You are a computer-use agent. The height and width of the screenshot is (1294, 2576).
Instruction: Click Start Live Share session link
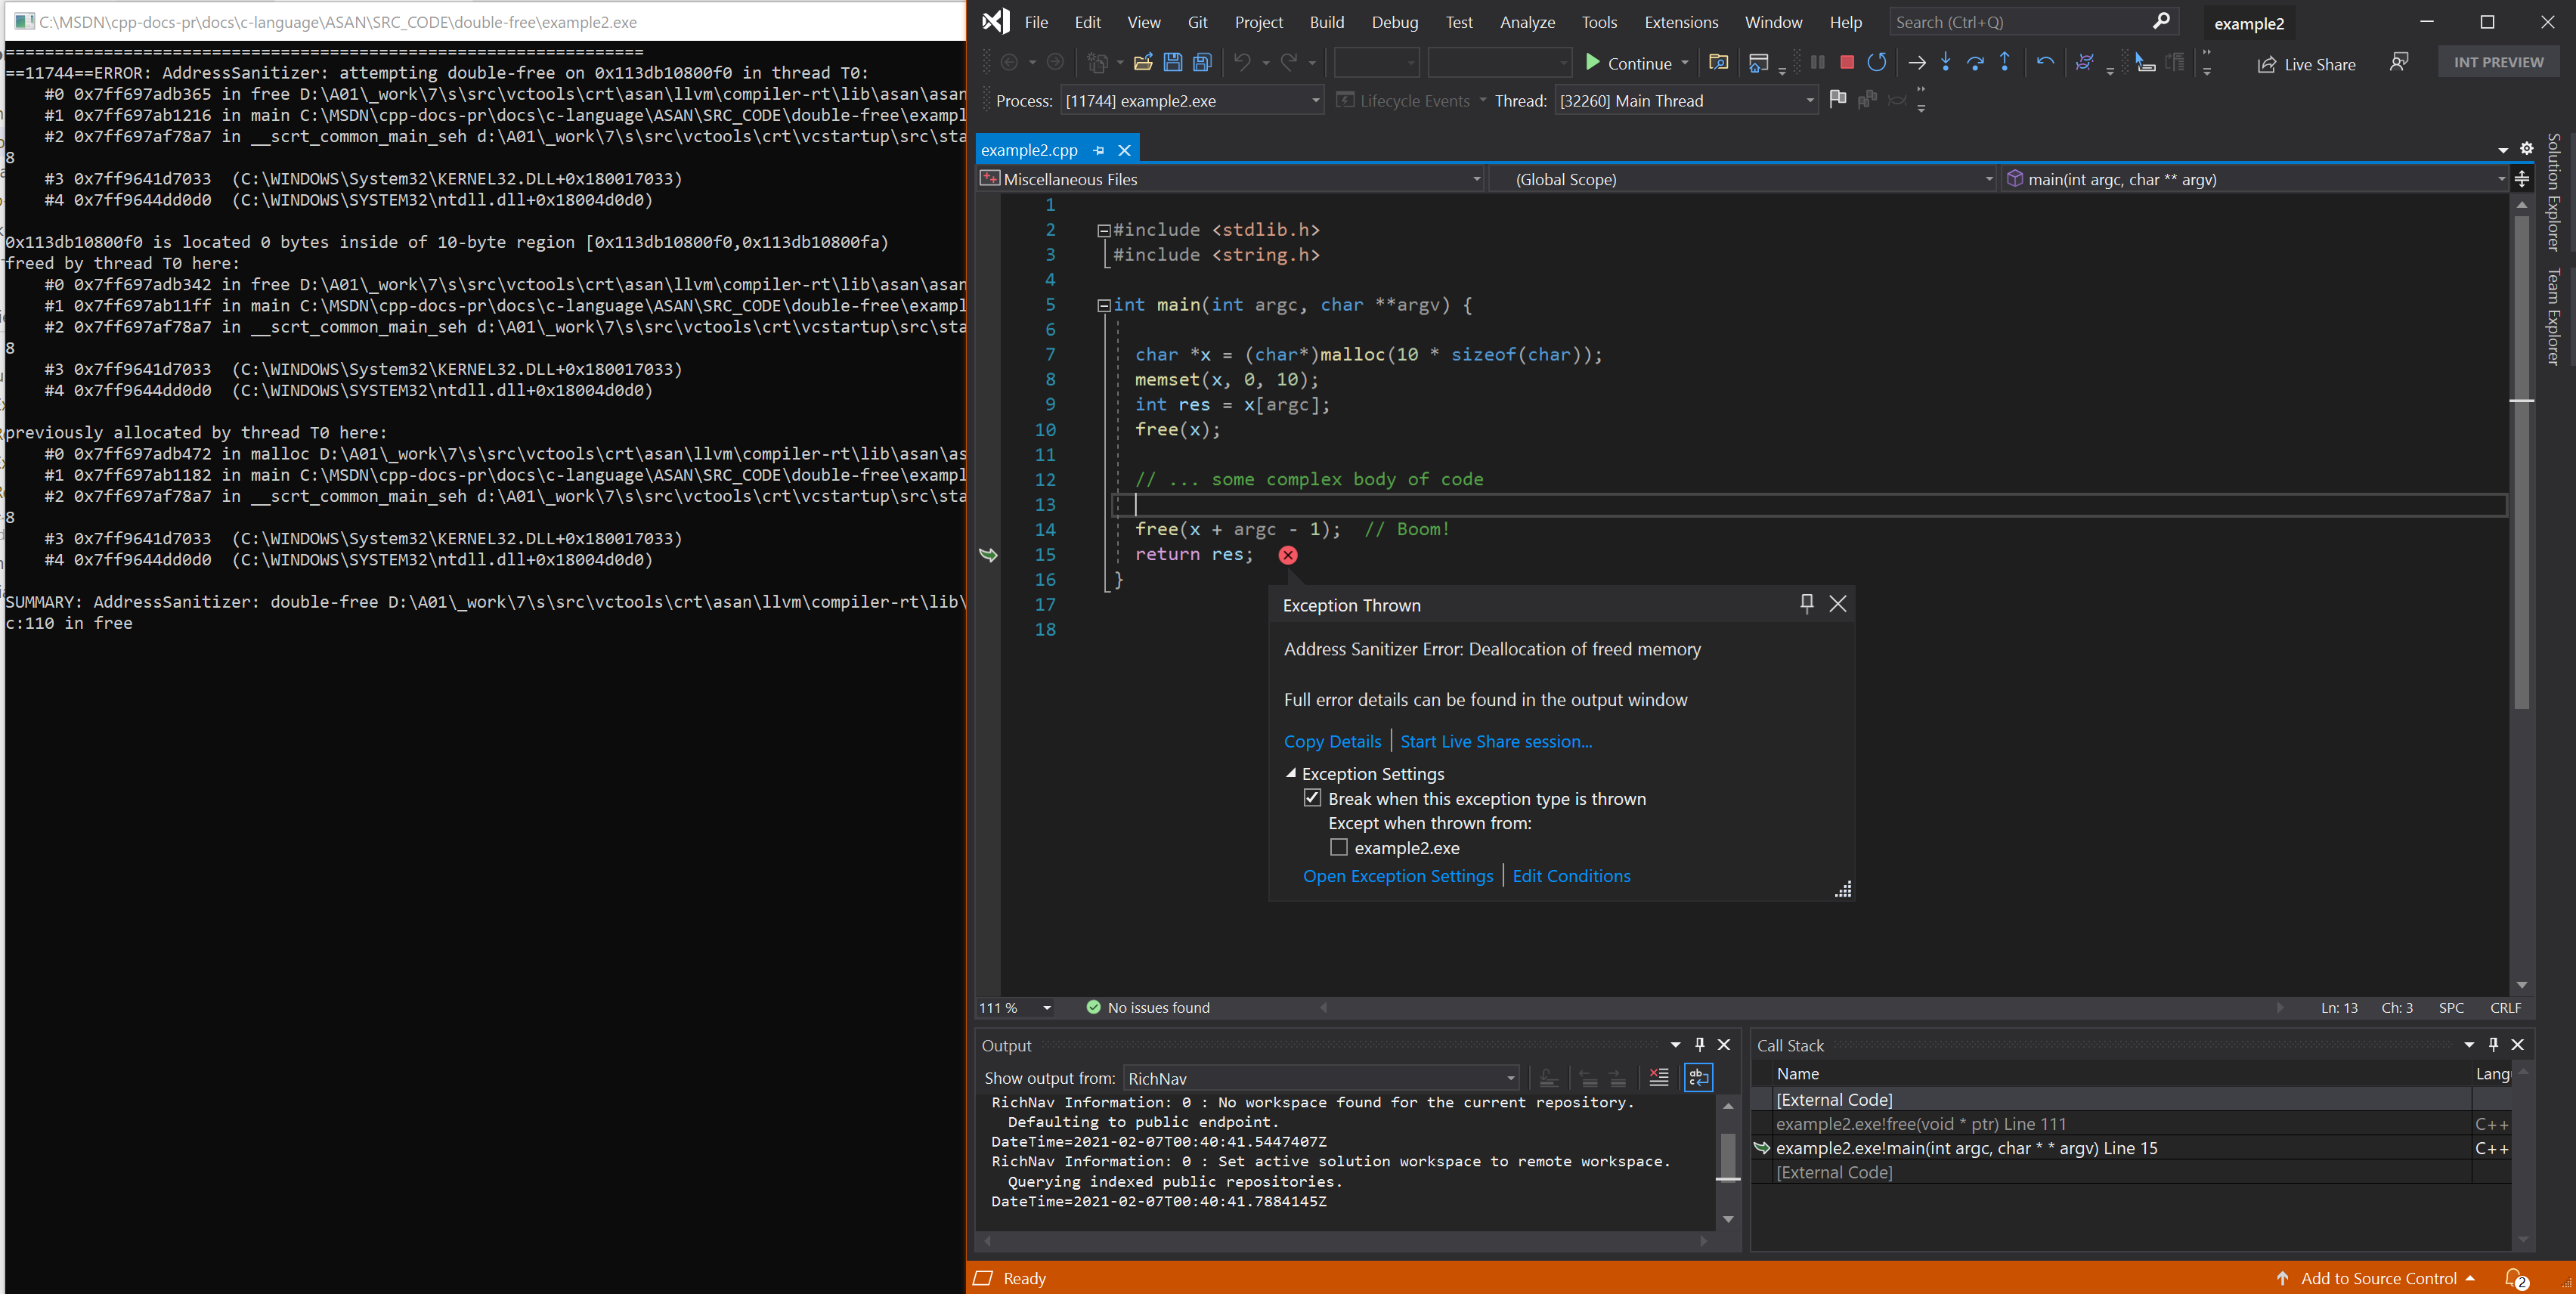point(1495,741)
